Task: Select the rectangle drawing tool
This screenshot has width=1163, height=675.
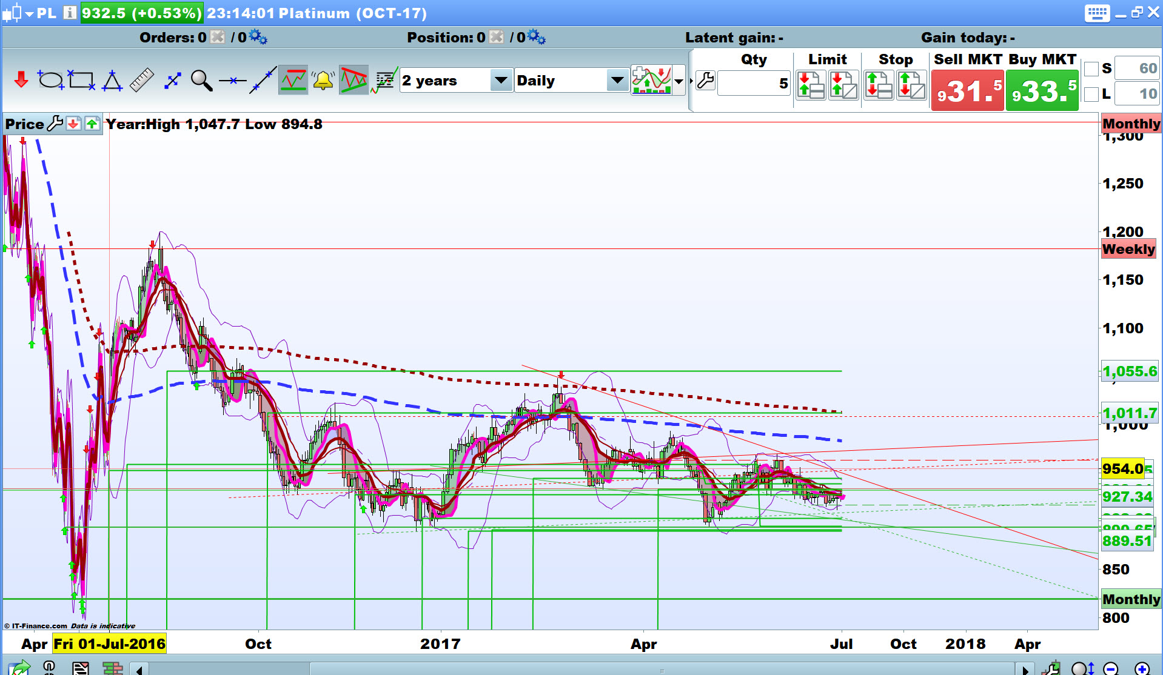Action: 81,80
